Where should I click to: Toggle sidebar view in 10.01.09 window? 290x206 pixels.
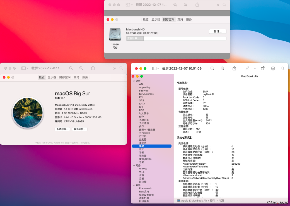coord(154,68)
